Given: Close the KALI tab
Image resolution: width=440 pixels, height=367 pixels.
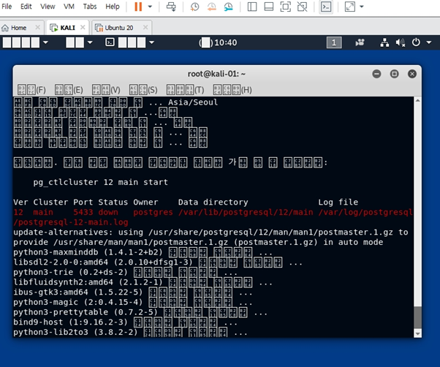Looking at the screenshot, I should (x=83, y=27).
